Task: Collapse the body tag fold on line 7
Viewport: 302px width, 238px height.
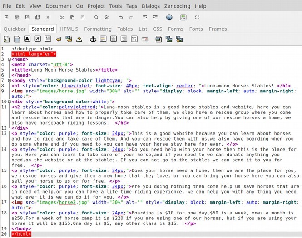Action: (9, 80)
